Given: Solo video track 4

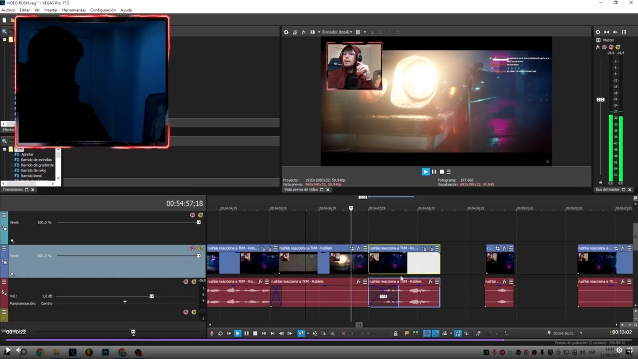Looking at the screenshot, I should pos(200,248).
